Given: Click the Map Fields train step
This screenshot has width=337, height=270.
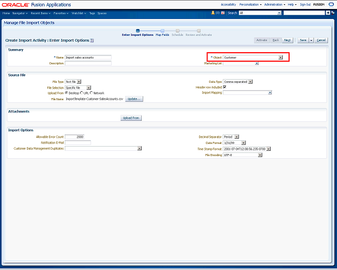Looking at the screenshot, I should pos(162,33).
